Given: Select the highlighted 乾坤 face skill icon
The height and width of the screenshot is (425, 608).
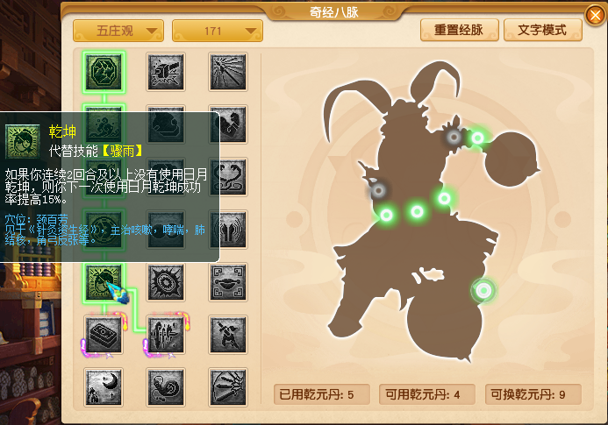Looking at the screenshot, I should [x=104, y=282].
